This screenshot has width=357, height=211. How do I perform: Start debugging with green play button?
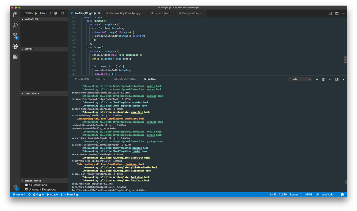point(36,13)
